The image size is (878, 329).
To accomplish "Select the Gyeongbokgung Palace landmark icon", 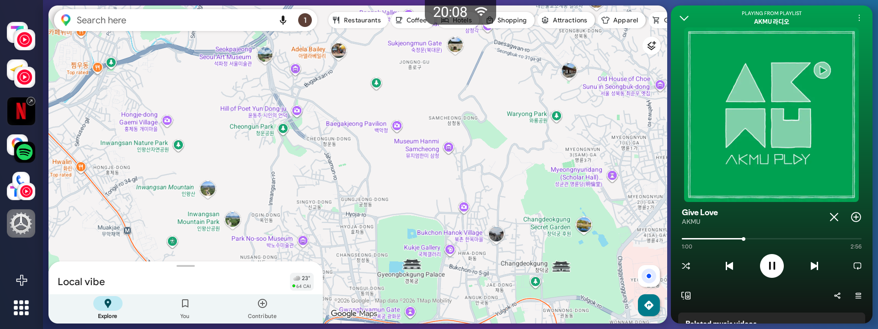I will [x=412, y=264].
